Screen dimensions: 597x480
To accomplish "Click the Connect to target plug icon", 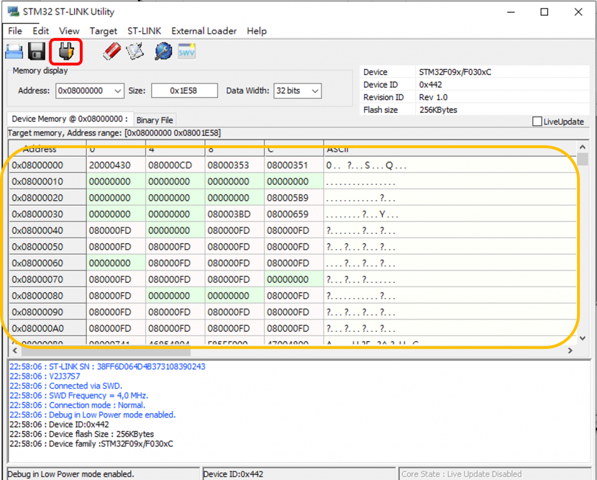I will [66, 51].
